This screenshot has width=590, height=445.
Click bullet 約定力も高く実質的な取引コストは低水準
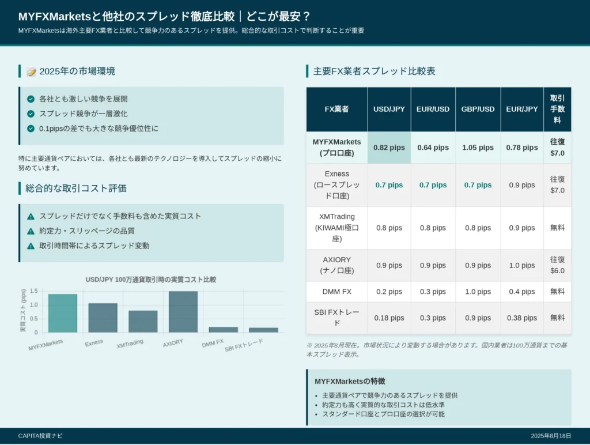tap(383, 405)
